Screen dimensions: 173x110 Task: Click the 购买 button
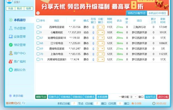pos(20,9)
